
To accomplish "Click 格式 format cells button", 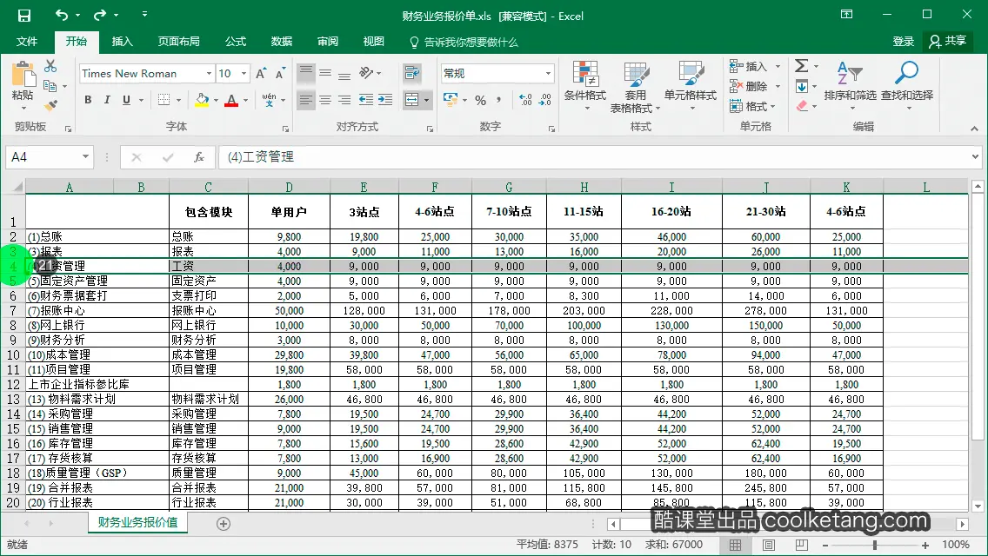I will tap(753, 106).
